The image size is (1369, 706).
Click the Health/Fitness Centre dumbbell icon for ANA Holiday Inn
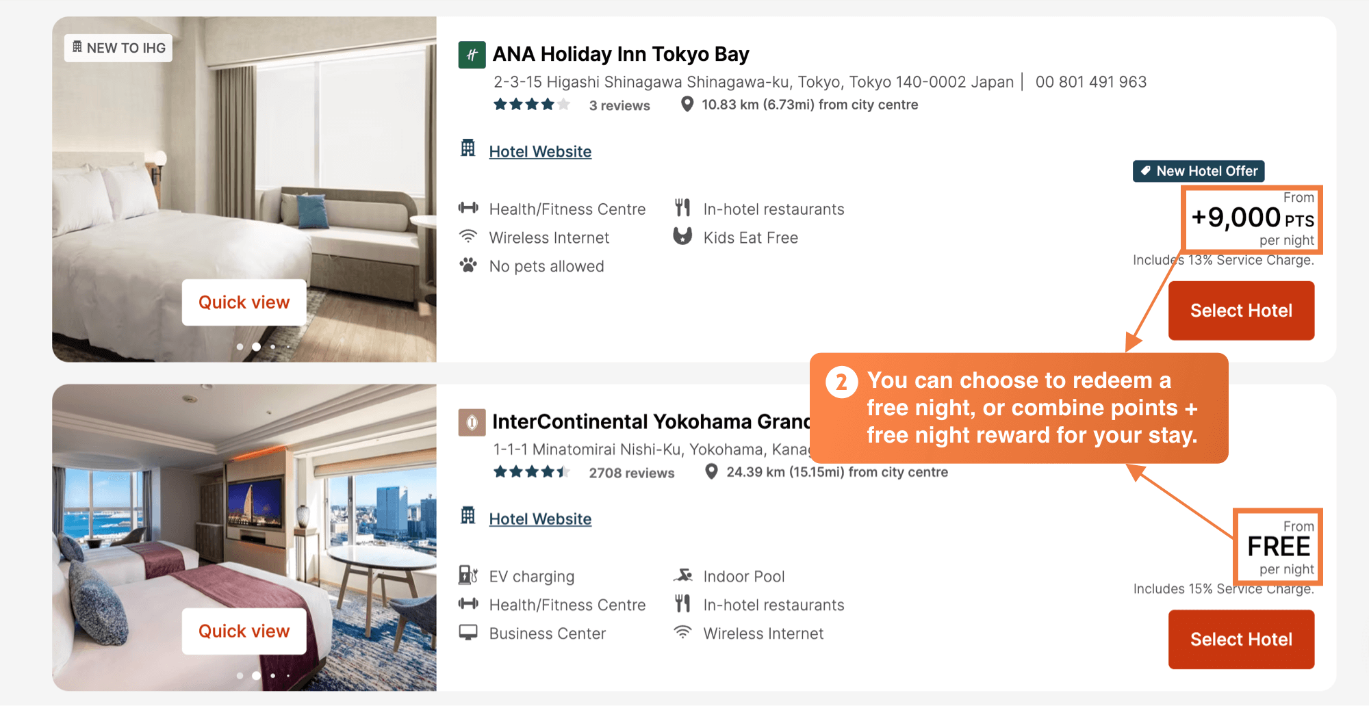tap(468, 208)
